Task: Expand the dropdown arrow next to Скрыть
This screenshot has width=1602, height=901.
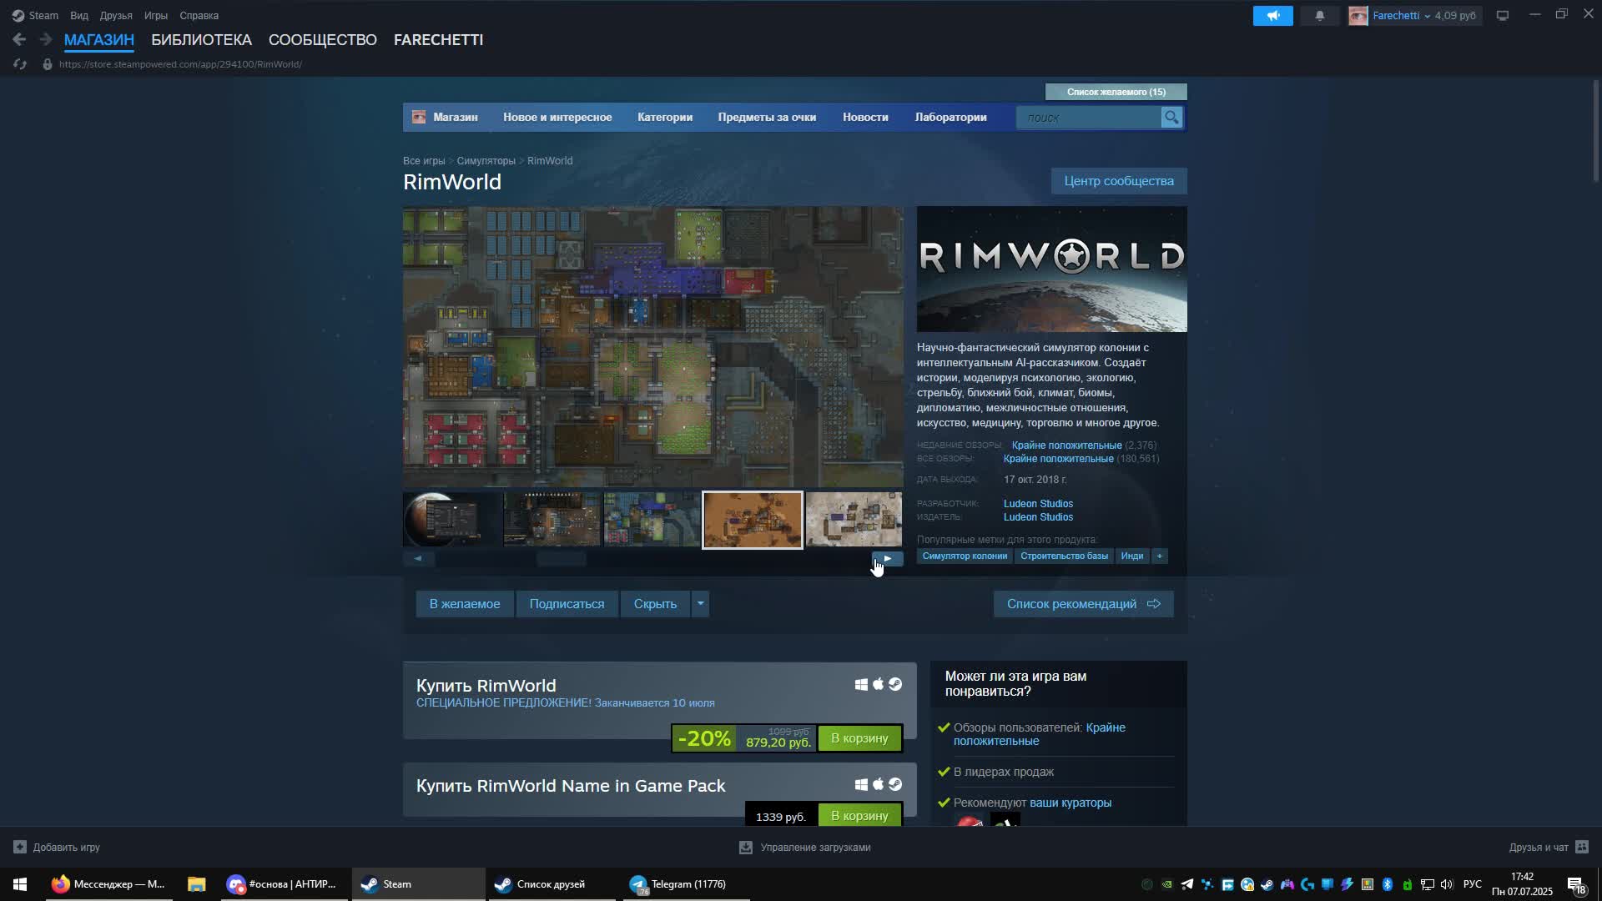Action: tap(700, 604)
